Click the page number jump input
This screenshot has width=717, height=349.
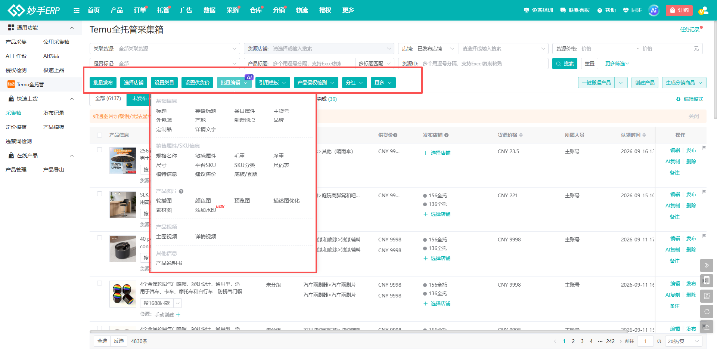click(x=645, y=341)
